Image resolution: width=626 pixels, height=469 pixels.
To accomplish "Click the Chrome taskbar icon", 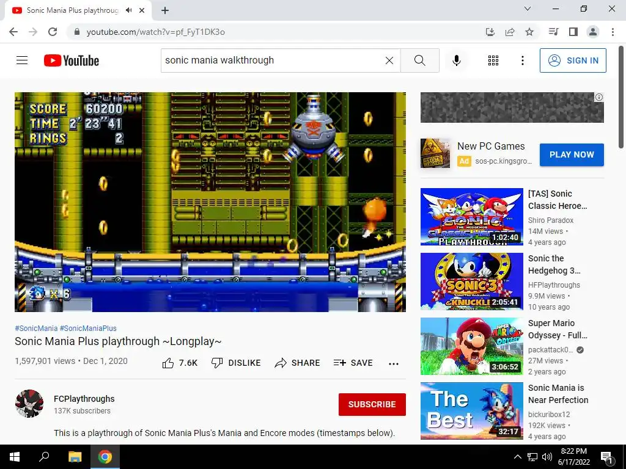I will click(105, 457).
